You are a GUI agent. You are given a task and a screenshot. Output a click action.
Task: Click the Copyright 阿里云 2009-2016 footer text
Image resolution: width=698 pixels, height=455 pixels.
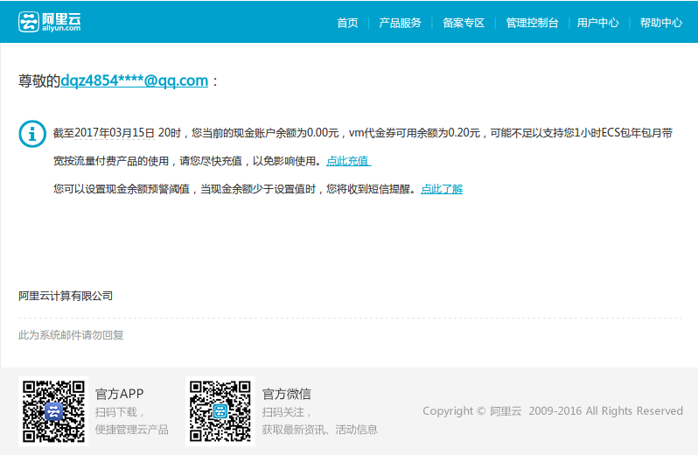click(x=553, y=410)
